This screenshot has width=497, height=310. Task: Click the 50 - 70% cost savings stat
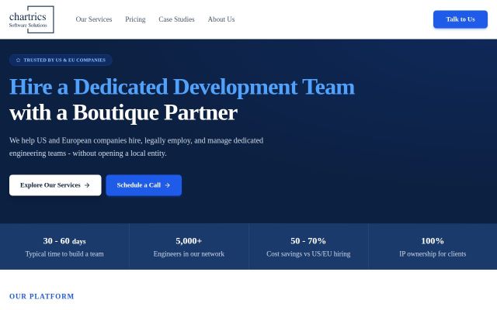click(308, 246)
